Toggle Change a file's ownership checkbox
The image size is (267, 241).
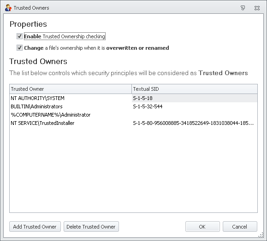(19, 47)
